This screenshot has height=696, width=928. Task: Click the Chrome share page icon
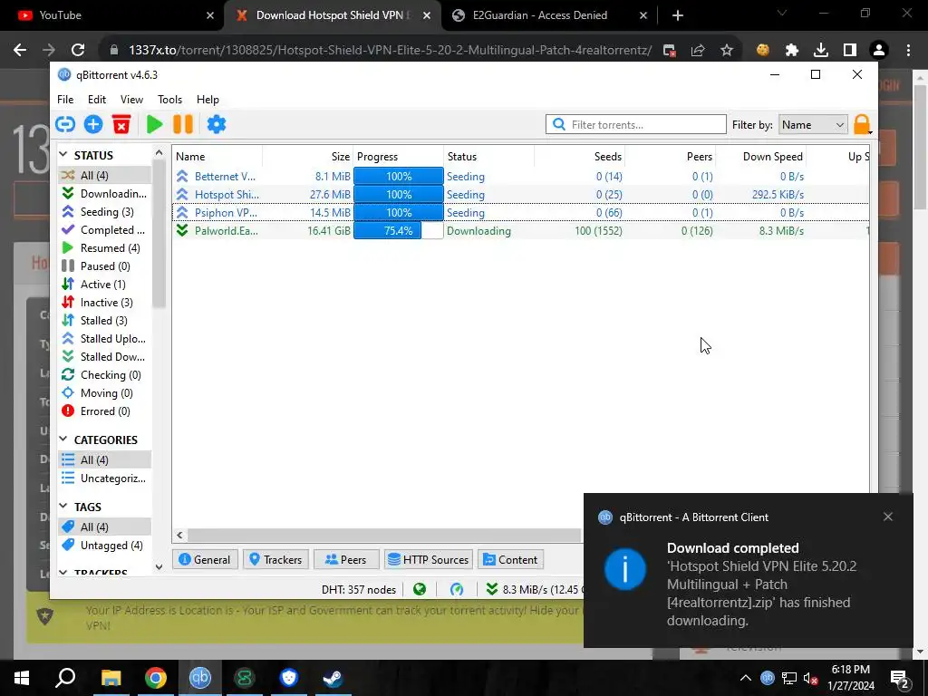click(698, 51)
